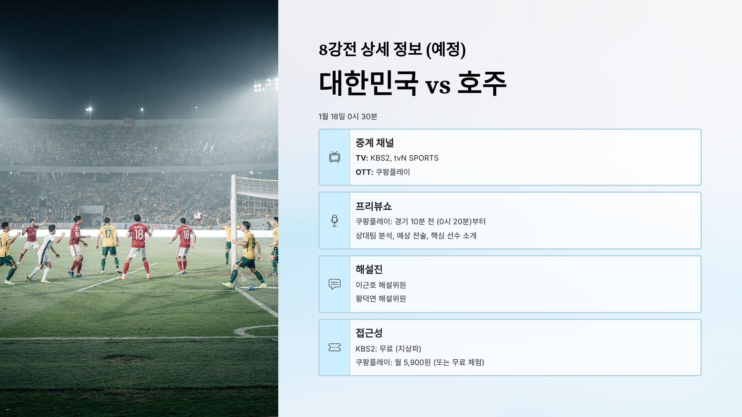Screen dimensions: 742x417
Task: Click the 황덕연 해설위원 text
Action: pyautogui.click(x=381, y=299)
